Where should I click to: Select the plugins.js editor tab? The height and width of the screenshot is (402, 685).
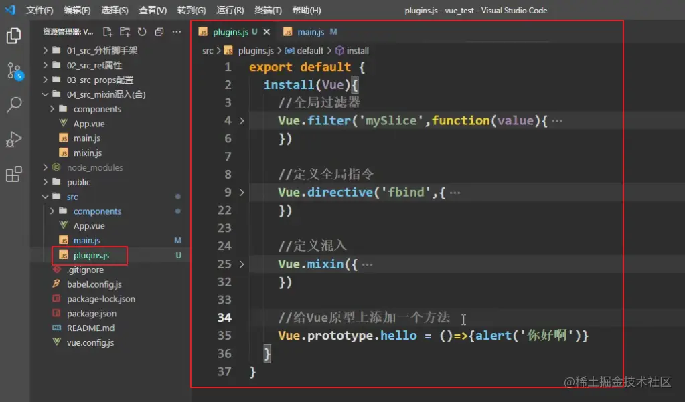pos(230,32)
